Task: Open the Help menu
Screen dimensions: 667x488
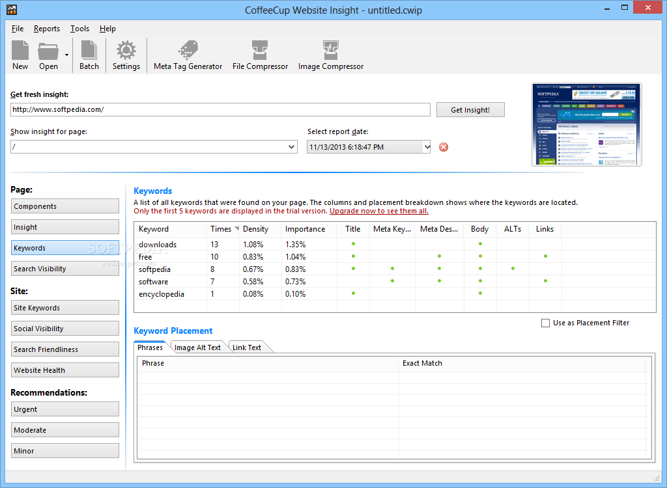Action: [107, 29]
